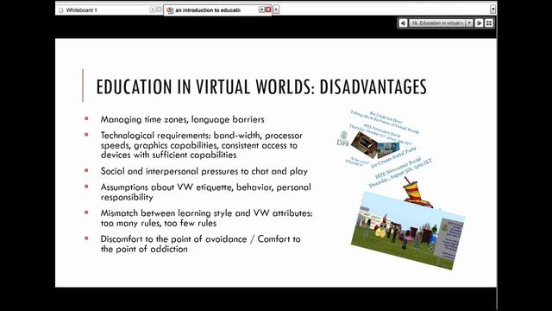This screenshot has height=311, width=552.
Task: Expand slide list dropdown arrow
Action: click(469, 23)
